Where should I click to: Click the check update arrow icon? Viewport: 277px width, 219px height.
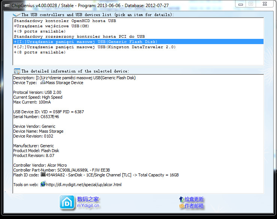point(182,199)
